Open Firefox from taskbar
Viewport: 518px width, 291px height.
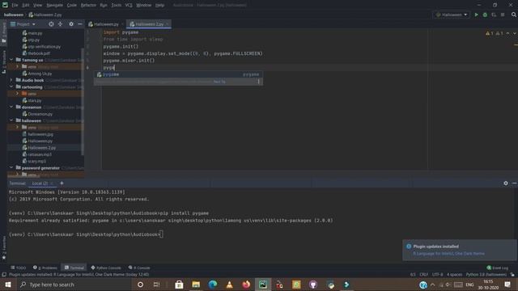(246, 285)
